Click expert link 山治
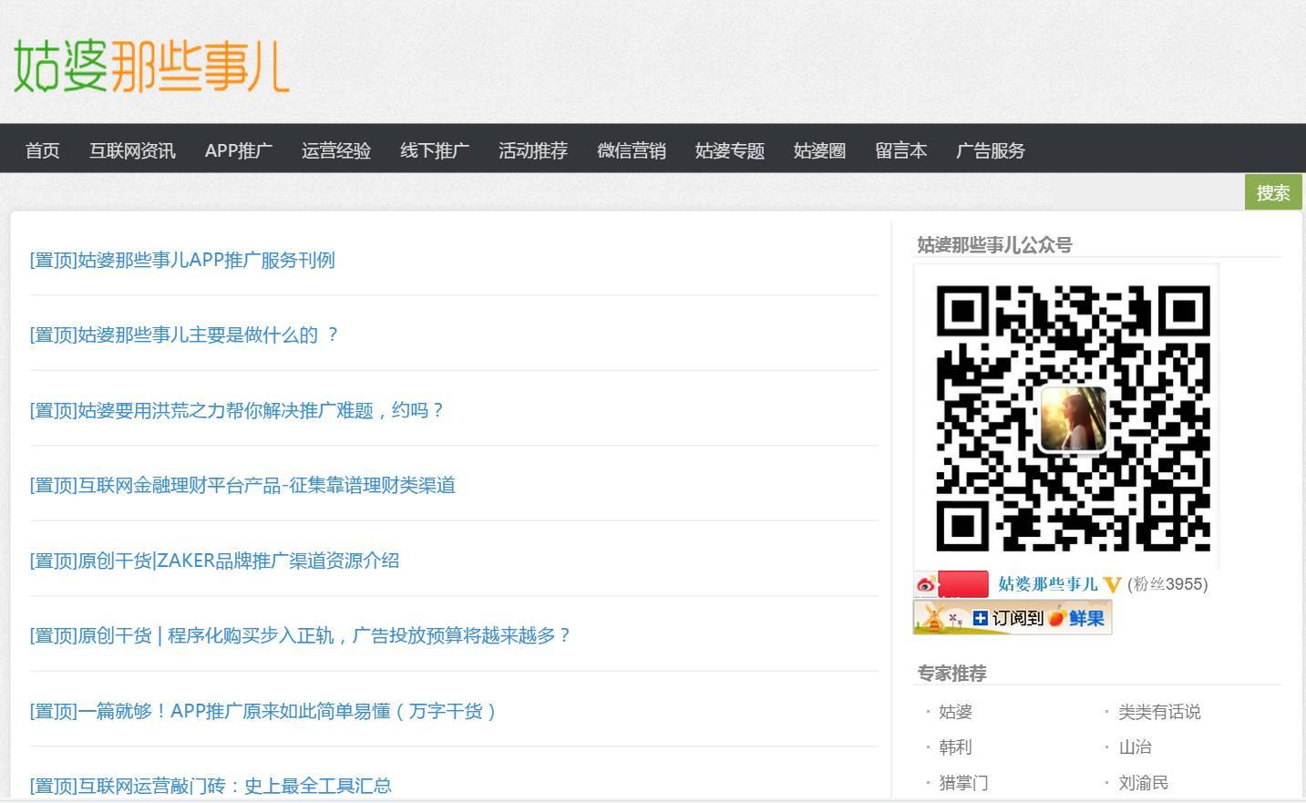 coord(1136,747)
